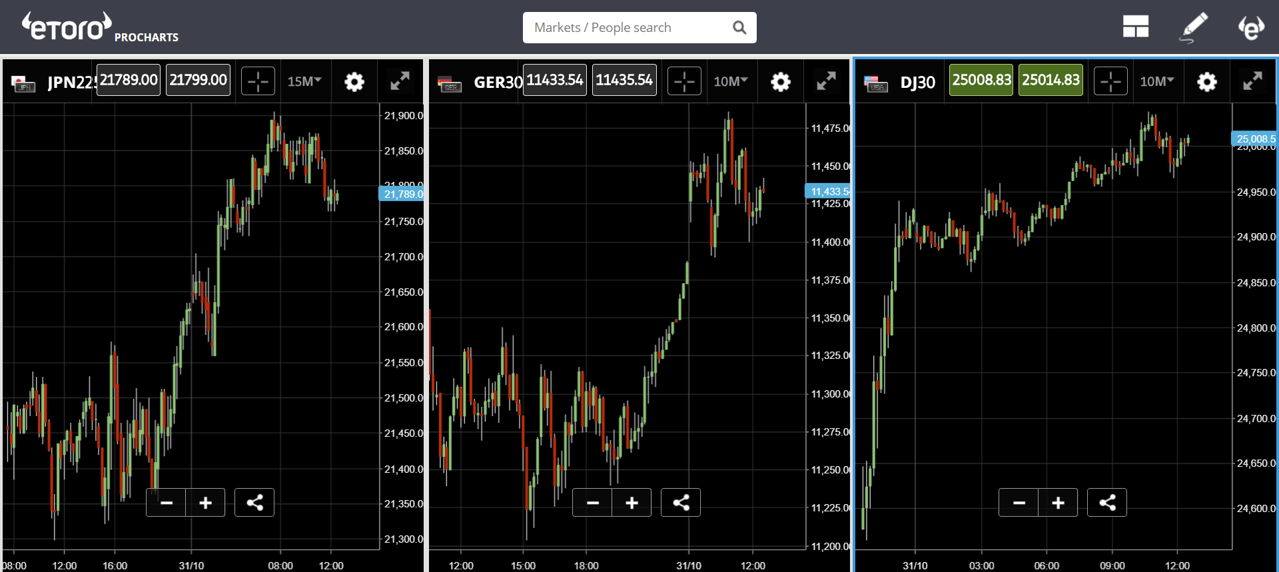Click the 16:00 label on JPN225 time axis
This screenshot has width=1279, height=572.
(x=115, y=565)
